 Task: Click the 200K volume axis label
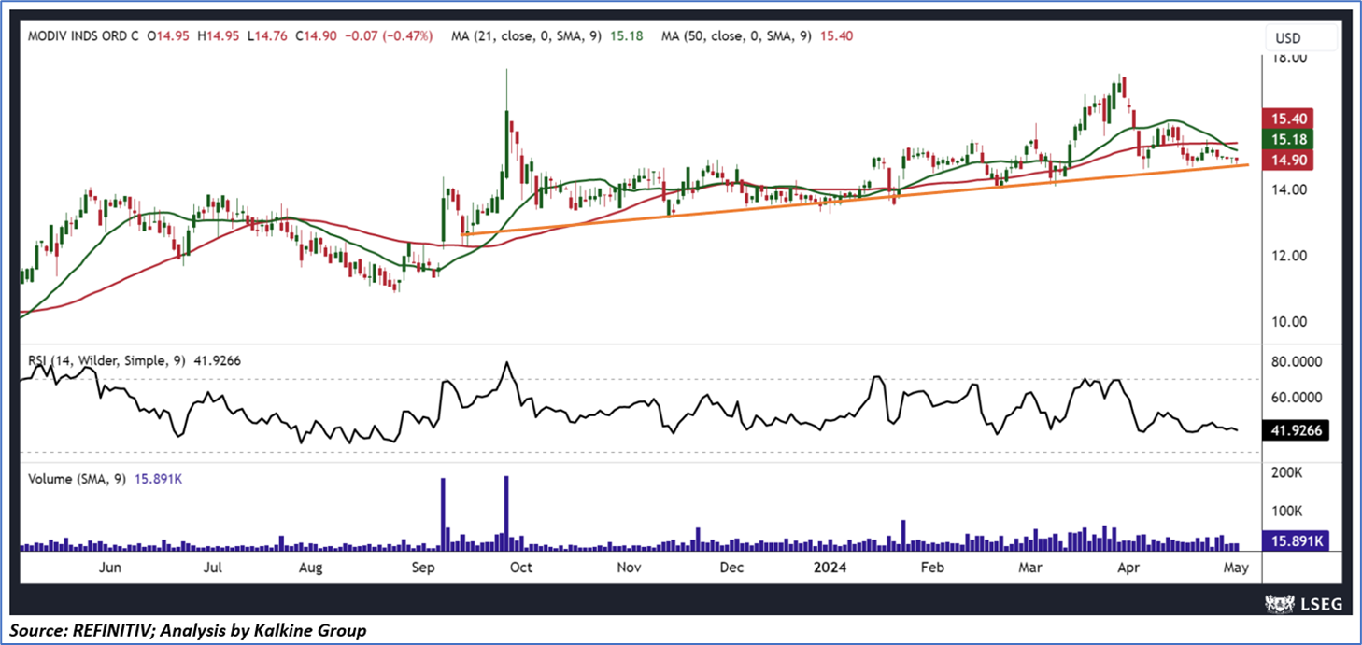coord(1285,473)
